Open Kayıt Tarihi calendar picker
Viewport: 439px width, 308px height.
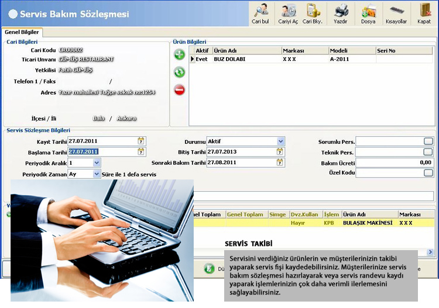coord(141,141)
